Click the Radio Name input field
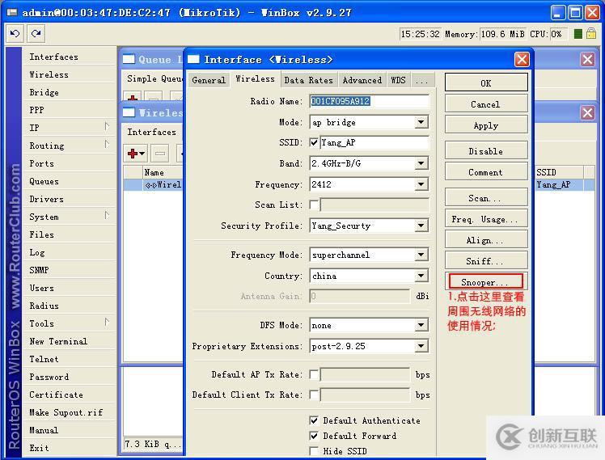 369,101
